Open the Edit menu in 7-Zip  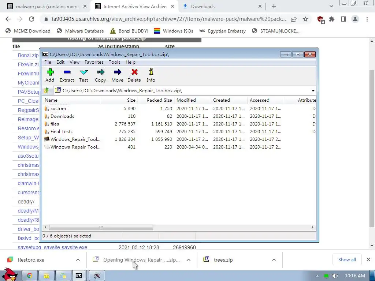(60, 62)
